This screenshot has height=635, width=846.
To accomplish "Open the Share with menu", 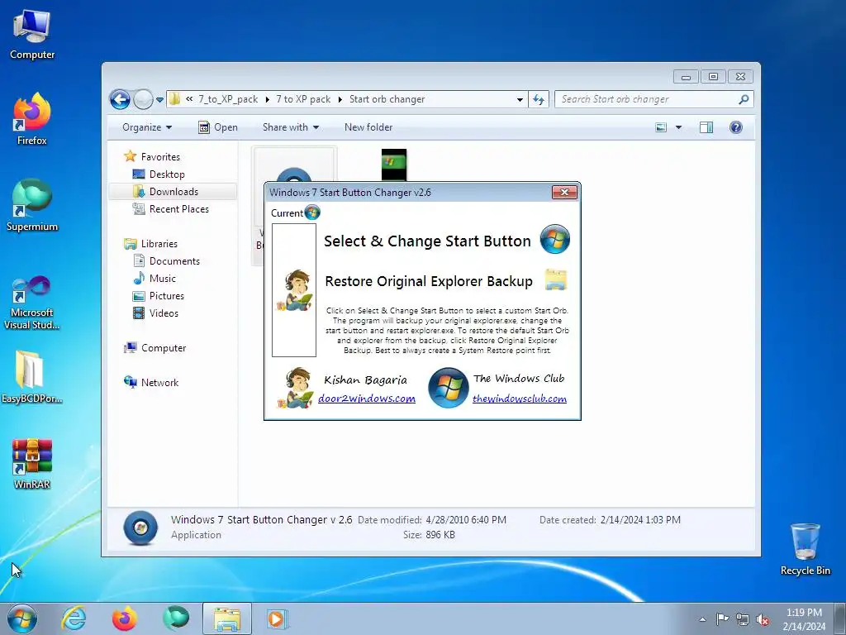I will tap(291, 127).
